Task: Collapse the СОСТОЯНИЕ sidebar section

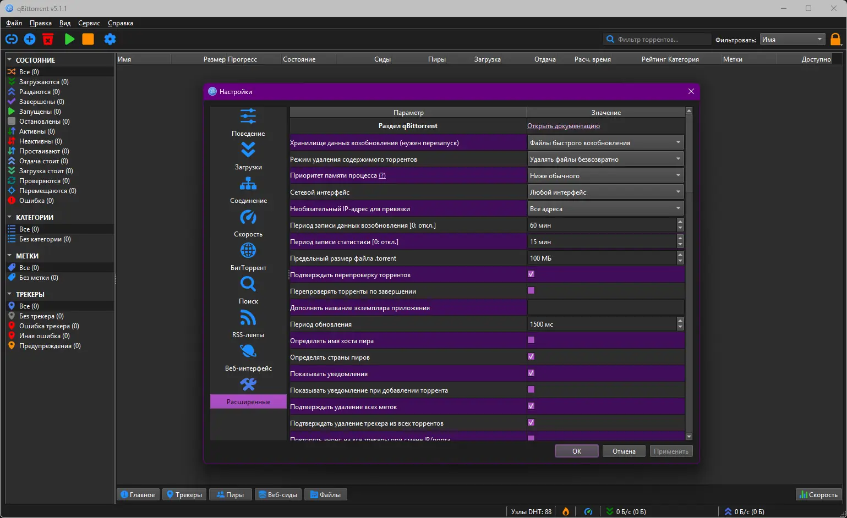Action: (9, 59)
